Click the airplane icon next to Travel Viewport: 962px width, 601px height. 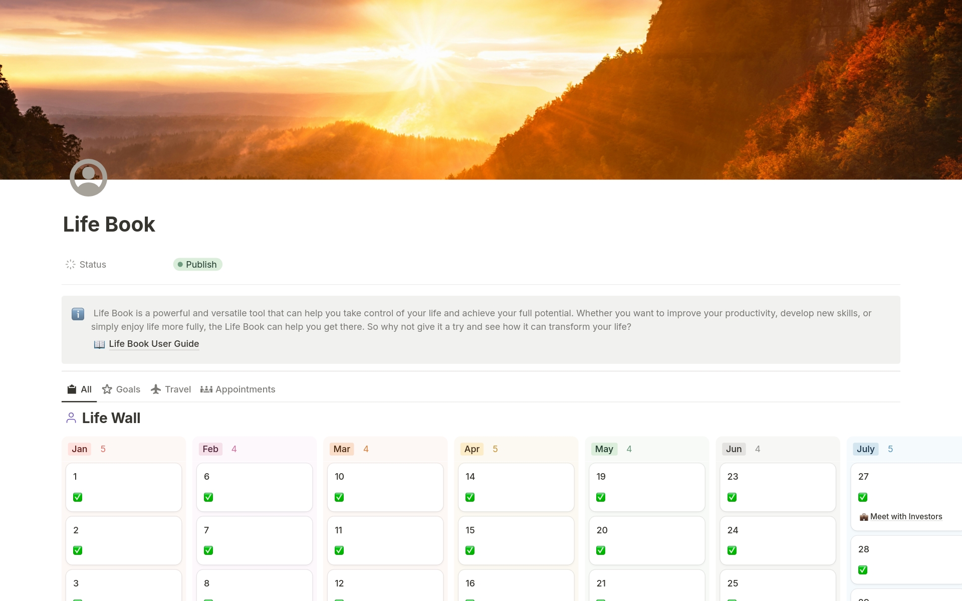[155, 389]
